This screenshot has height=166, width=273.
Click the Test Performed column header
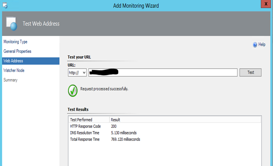pos(81,120)
